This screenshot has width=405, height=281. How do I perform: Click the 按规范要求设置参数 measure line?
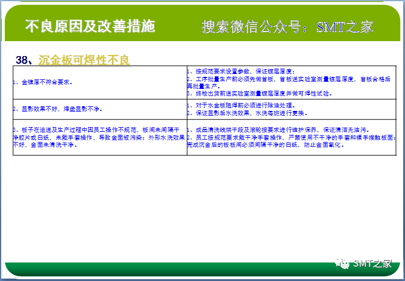pos(242,72)
